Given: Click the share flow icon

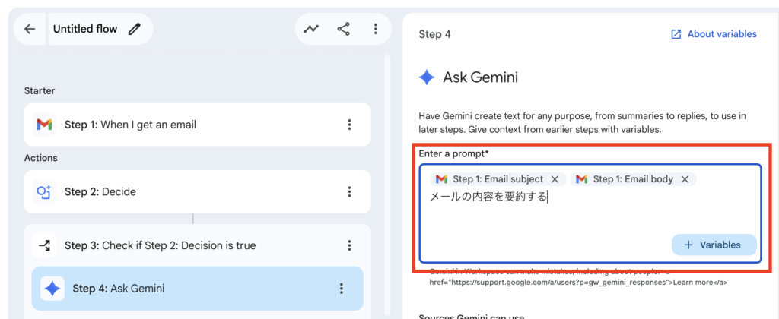Looking at the screenshot, I should click(x=344, y=29).
